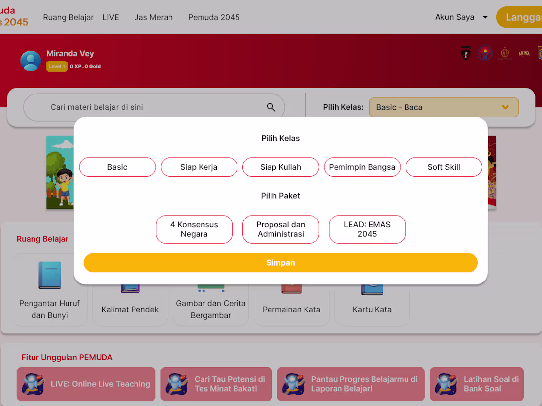Screen dimensions: 542x406
Task: Click the Cari materi belajar search field
Action: [x=154, y=107]
